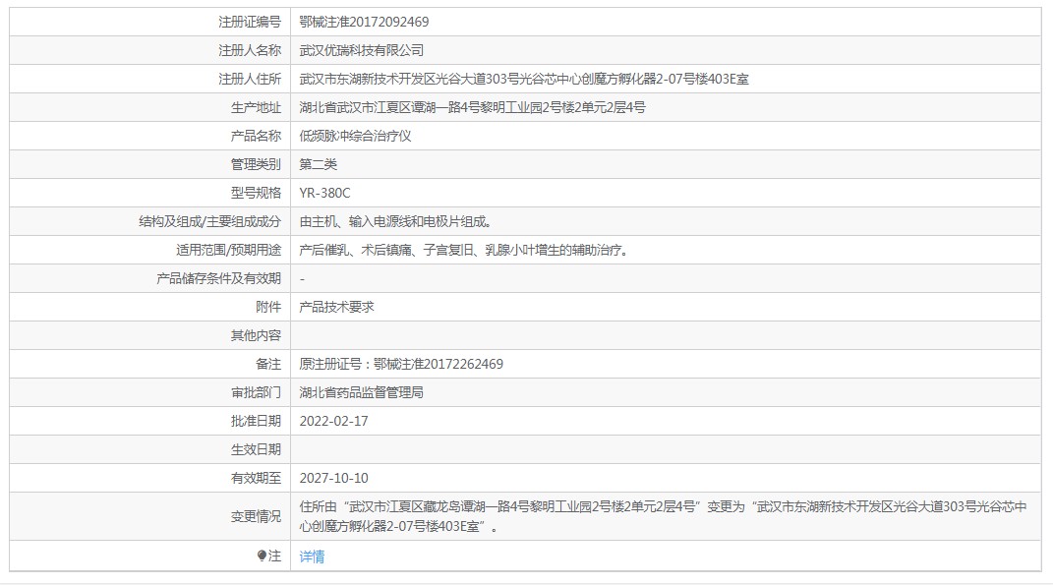Click the 产品储存条件及有效期 label

click(x=219, y=278)
